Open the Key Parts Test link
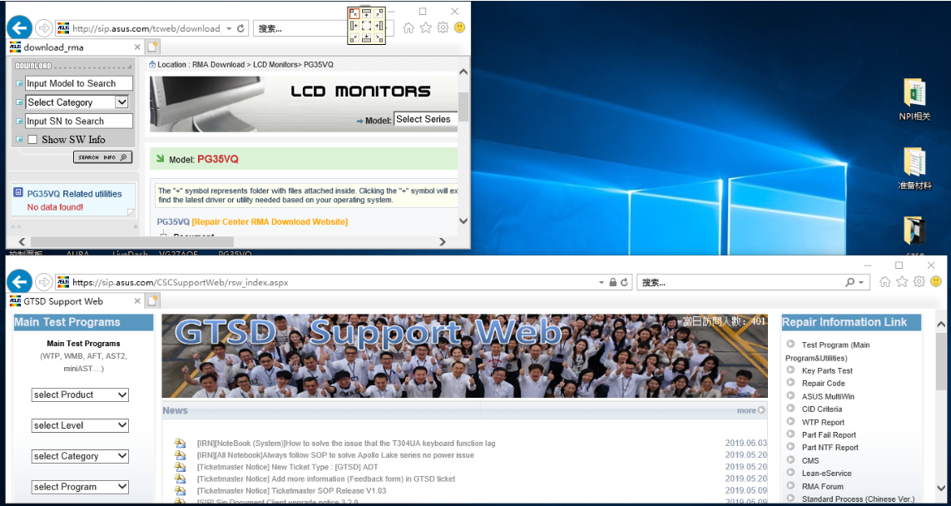The width and height of the screenshot is (951, 506). click(827, 370)
